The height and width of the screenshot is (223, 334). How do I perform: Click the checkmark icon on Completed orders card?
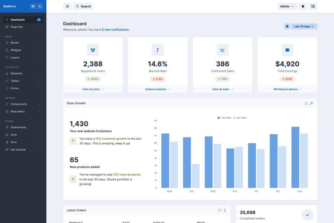306,214
